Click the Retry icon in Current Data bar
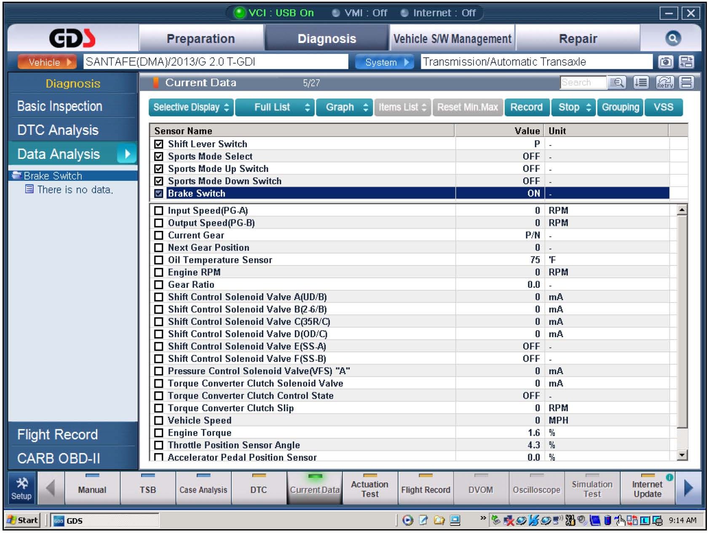The height and width of the screenshot is (533, 709). click(x=665, y=83)
